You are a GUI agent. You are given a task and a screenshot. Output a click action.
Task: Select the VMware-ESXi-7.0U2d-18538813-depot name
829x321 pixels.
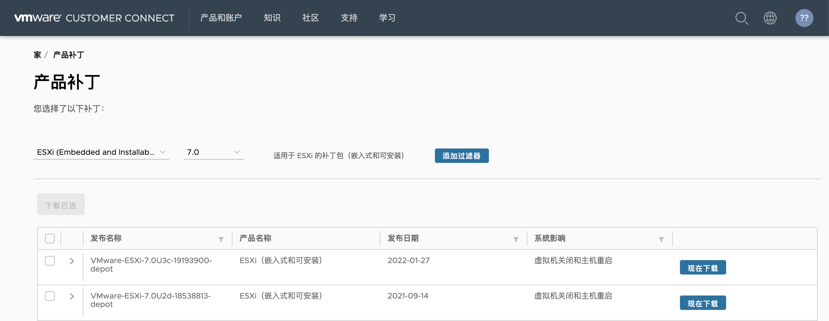click(x=151, y=300)
